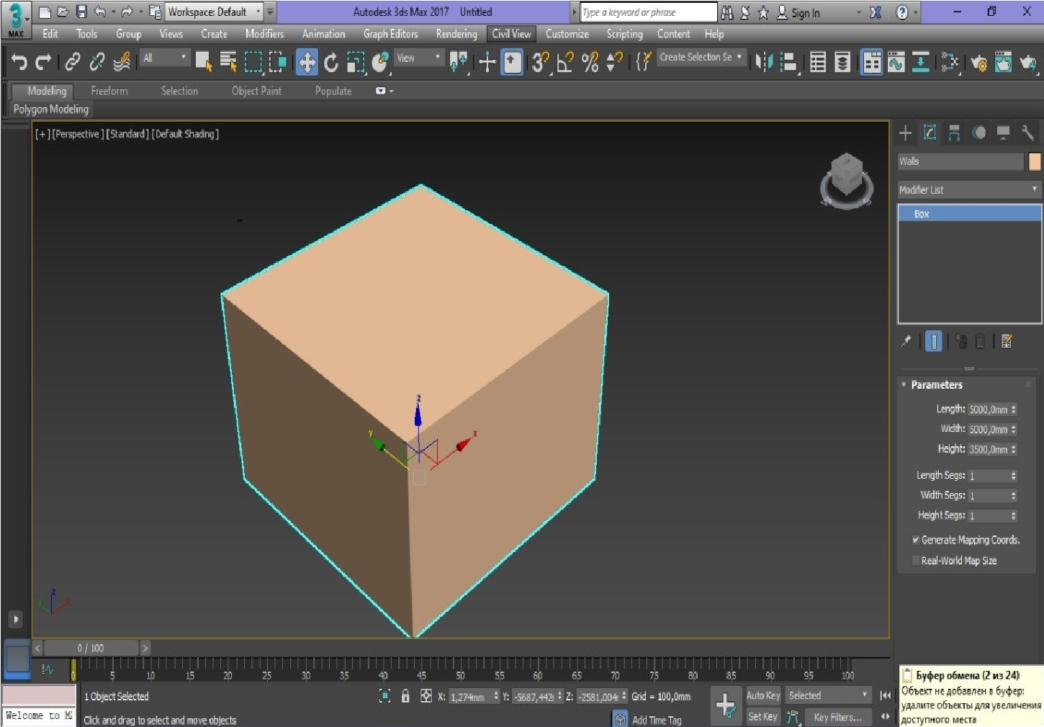The image size is (1044, 727).
Task: Open the Workspace: Default dropdown
Action: pyautogui.click(x=214, y=12)
